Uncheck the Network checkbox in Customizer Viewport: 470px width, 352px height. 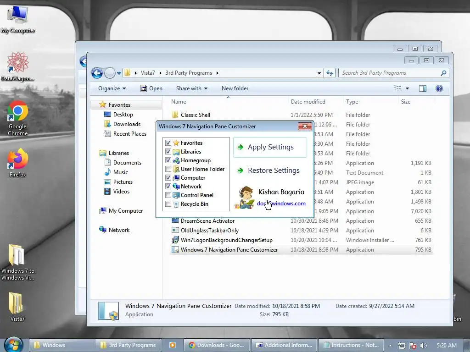(x=168, y=186)
